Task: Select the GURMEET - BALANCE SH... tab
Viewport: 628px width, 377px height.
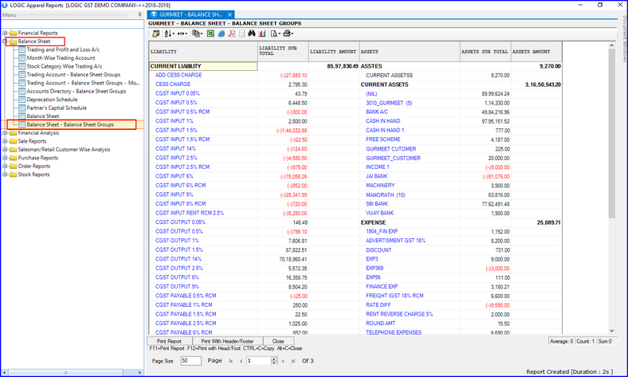Action: pos(191,14)
